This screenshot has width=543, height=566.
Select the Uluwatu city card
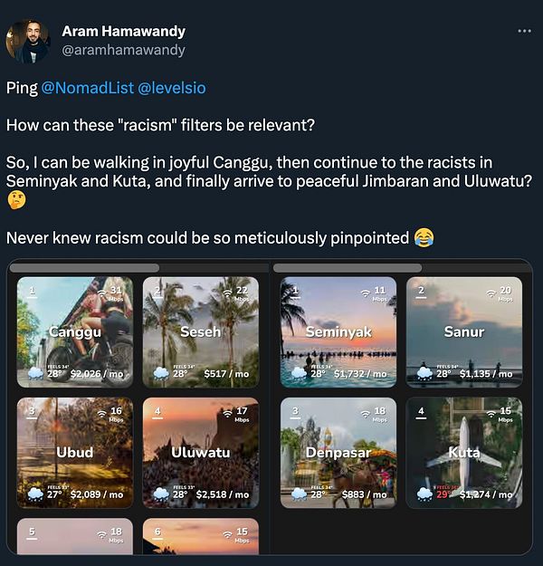pos(200,452)
